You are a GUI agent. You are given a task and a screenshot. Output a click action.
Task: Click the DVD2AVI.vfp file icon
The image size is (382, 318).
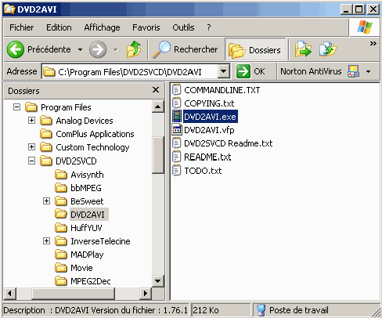(177, 129)
